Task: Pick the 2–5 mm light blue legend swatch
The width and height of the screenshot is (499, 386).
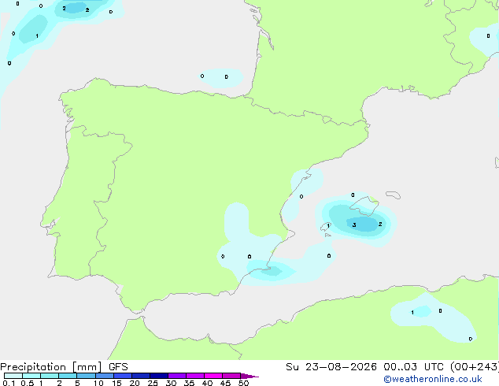Action: (x=68, y=376)
